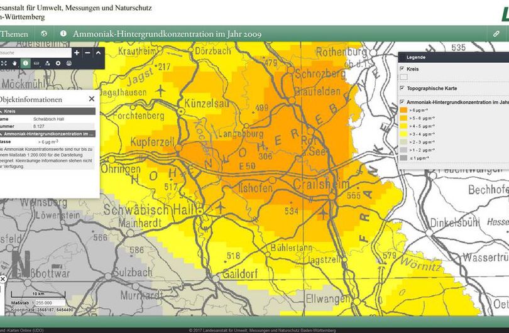This screenshot has height=333, width=509.
Task: Toggle Ammoniak-Hintergrundkonzentration layer checkbox
Action: click(402, 102)
